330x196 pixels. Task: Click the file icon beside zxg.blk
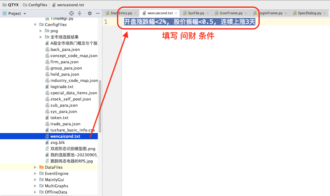(47, 142)
